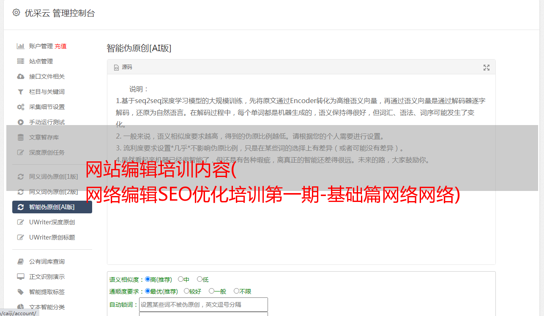Click the play icon for 手动运行测试
Viewport: 544px width, 316px height.
pyautogui.click(x=20, y=122)
